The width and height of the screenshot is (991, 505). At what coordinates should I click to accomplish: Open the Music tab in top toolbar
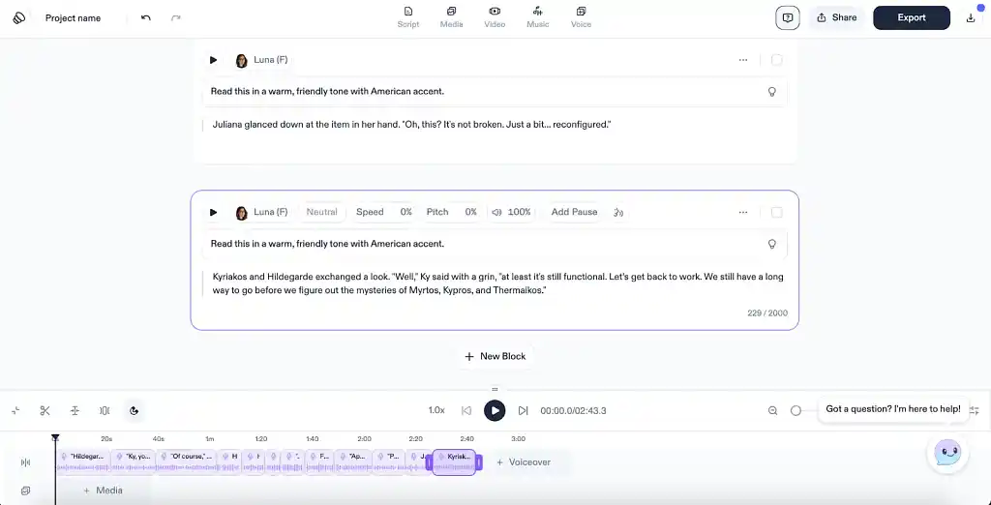(x=537, y=16)
